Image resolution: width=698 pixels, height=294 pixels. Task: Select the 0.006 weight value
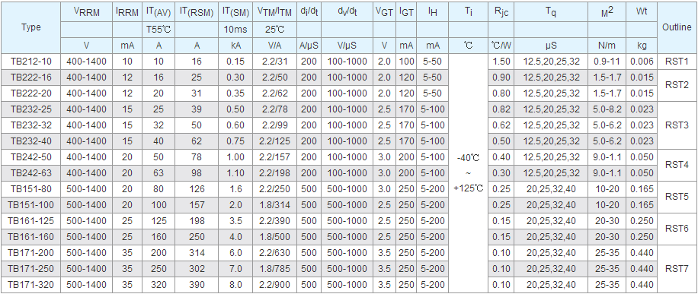(x=642, y=62)
